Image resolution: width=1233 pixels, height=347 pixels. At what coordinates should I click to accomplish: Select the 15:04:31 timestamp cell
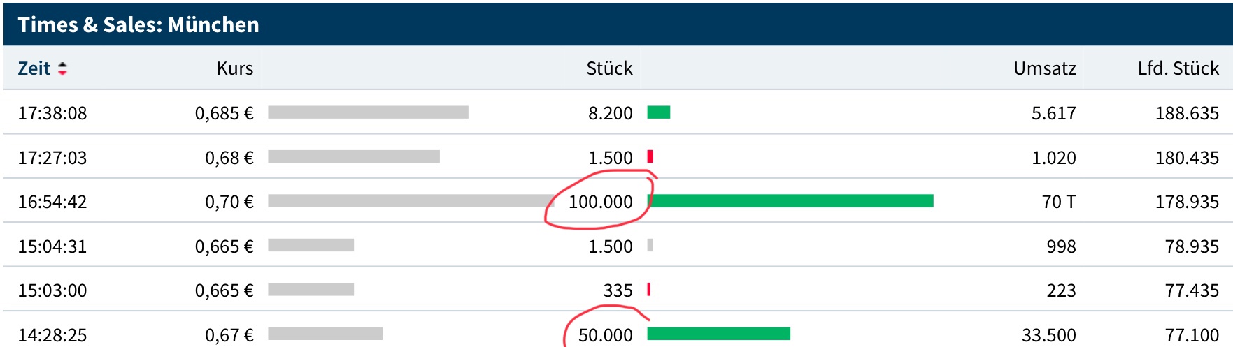(x=52, y=246)
